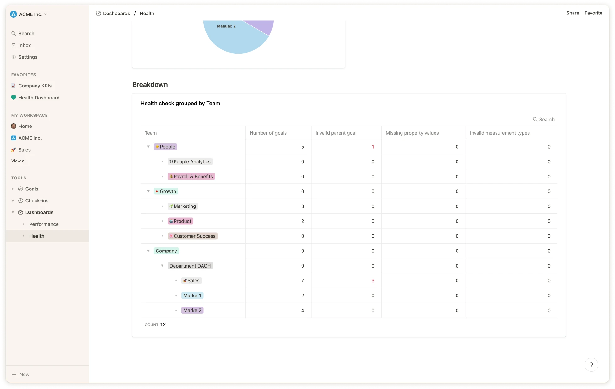Click the Check-ins clock icon
Screen dimensions: 615x389
20,200
